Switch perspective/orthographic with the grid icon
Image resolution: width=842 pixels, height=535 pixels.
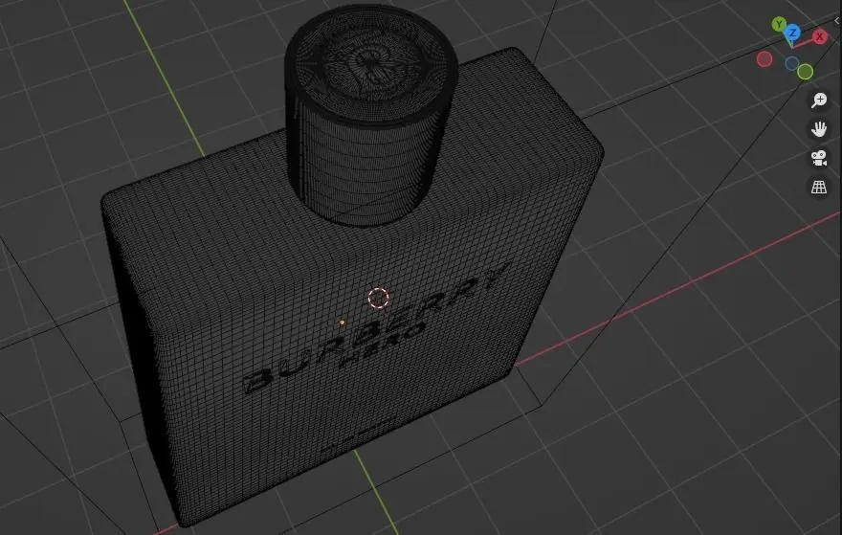[819, 187]
